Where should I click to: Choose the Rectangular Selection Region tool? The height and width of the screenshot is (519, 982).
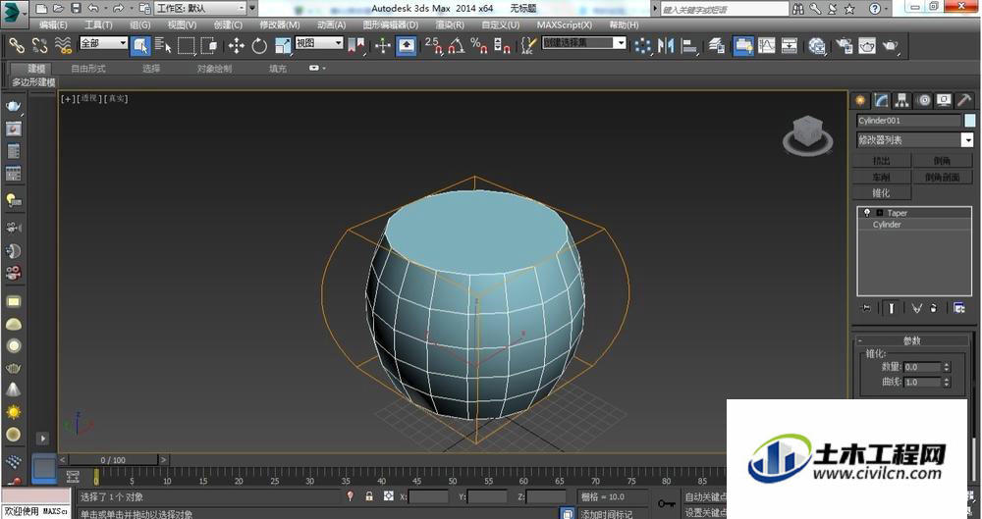pos(186,46)
